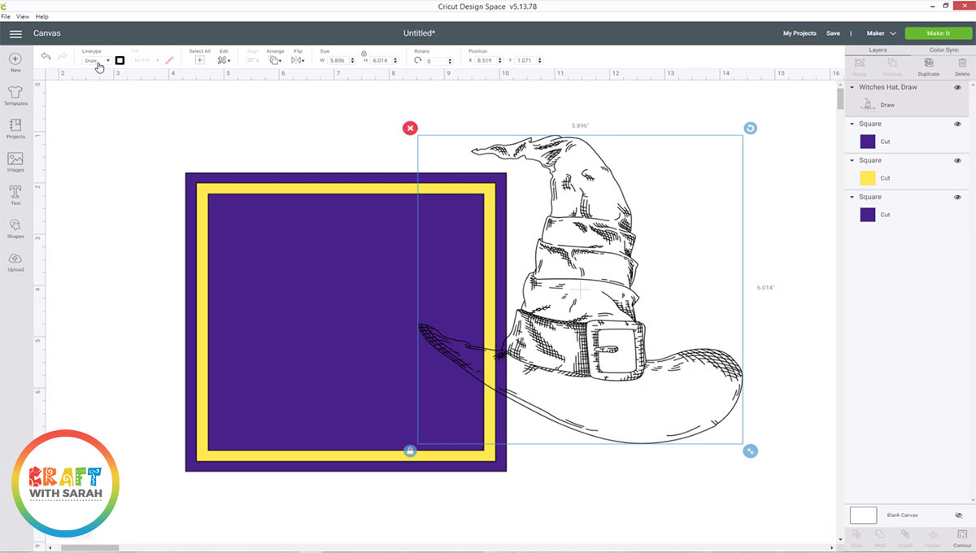976x553 pixels.
Task: Click the Weld icon
Action: (879, 535)
